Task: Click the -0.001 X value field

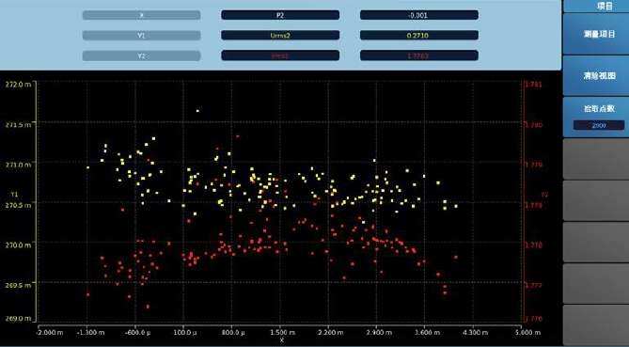Action: [418, 15]
